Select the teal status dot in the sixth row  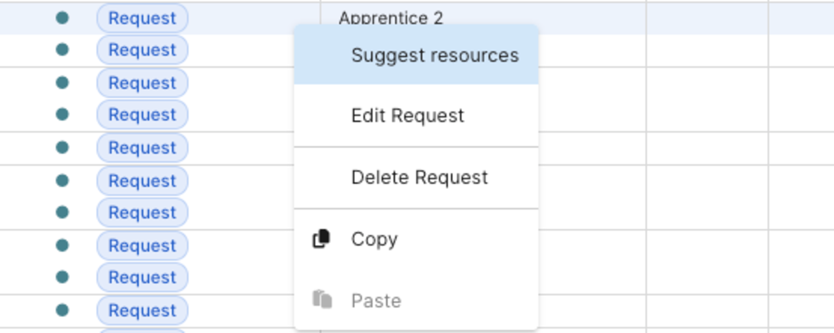click(62, 180)
